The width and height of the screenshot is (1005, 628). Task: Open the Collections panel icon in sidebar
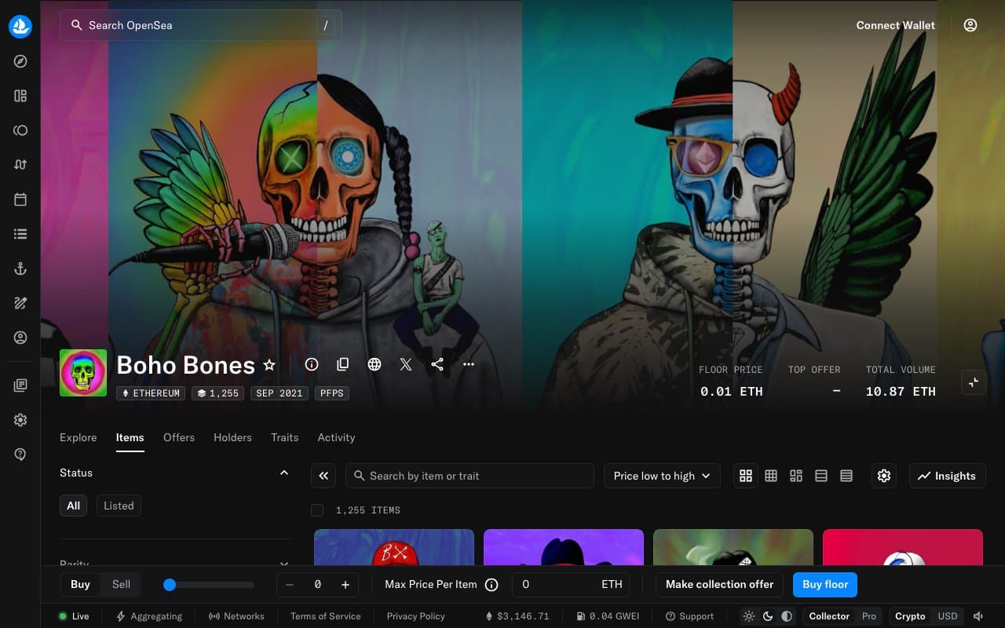[20, 96]
